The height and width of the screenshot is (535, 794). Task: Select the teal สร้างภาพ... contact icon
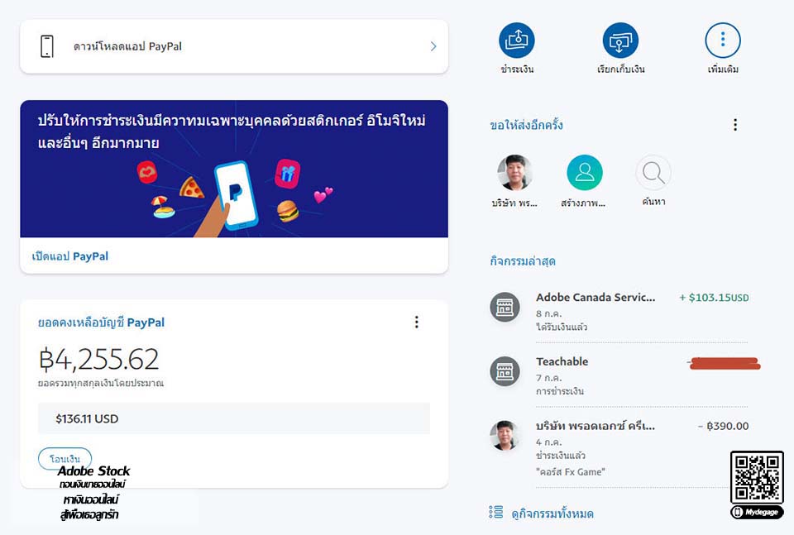[x=585, y=173]
